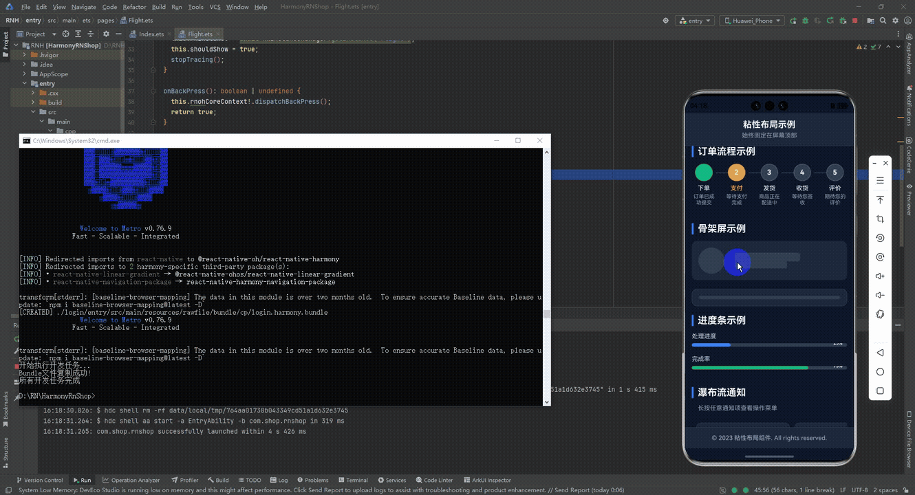Click the locate target icon in Project panel

click(66, 34)
